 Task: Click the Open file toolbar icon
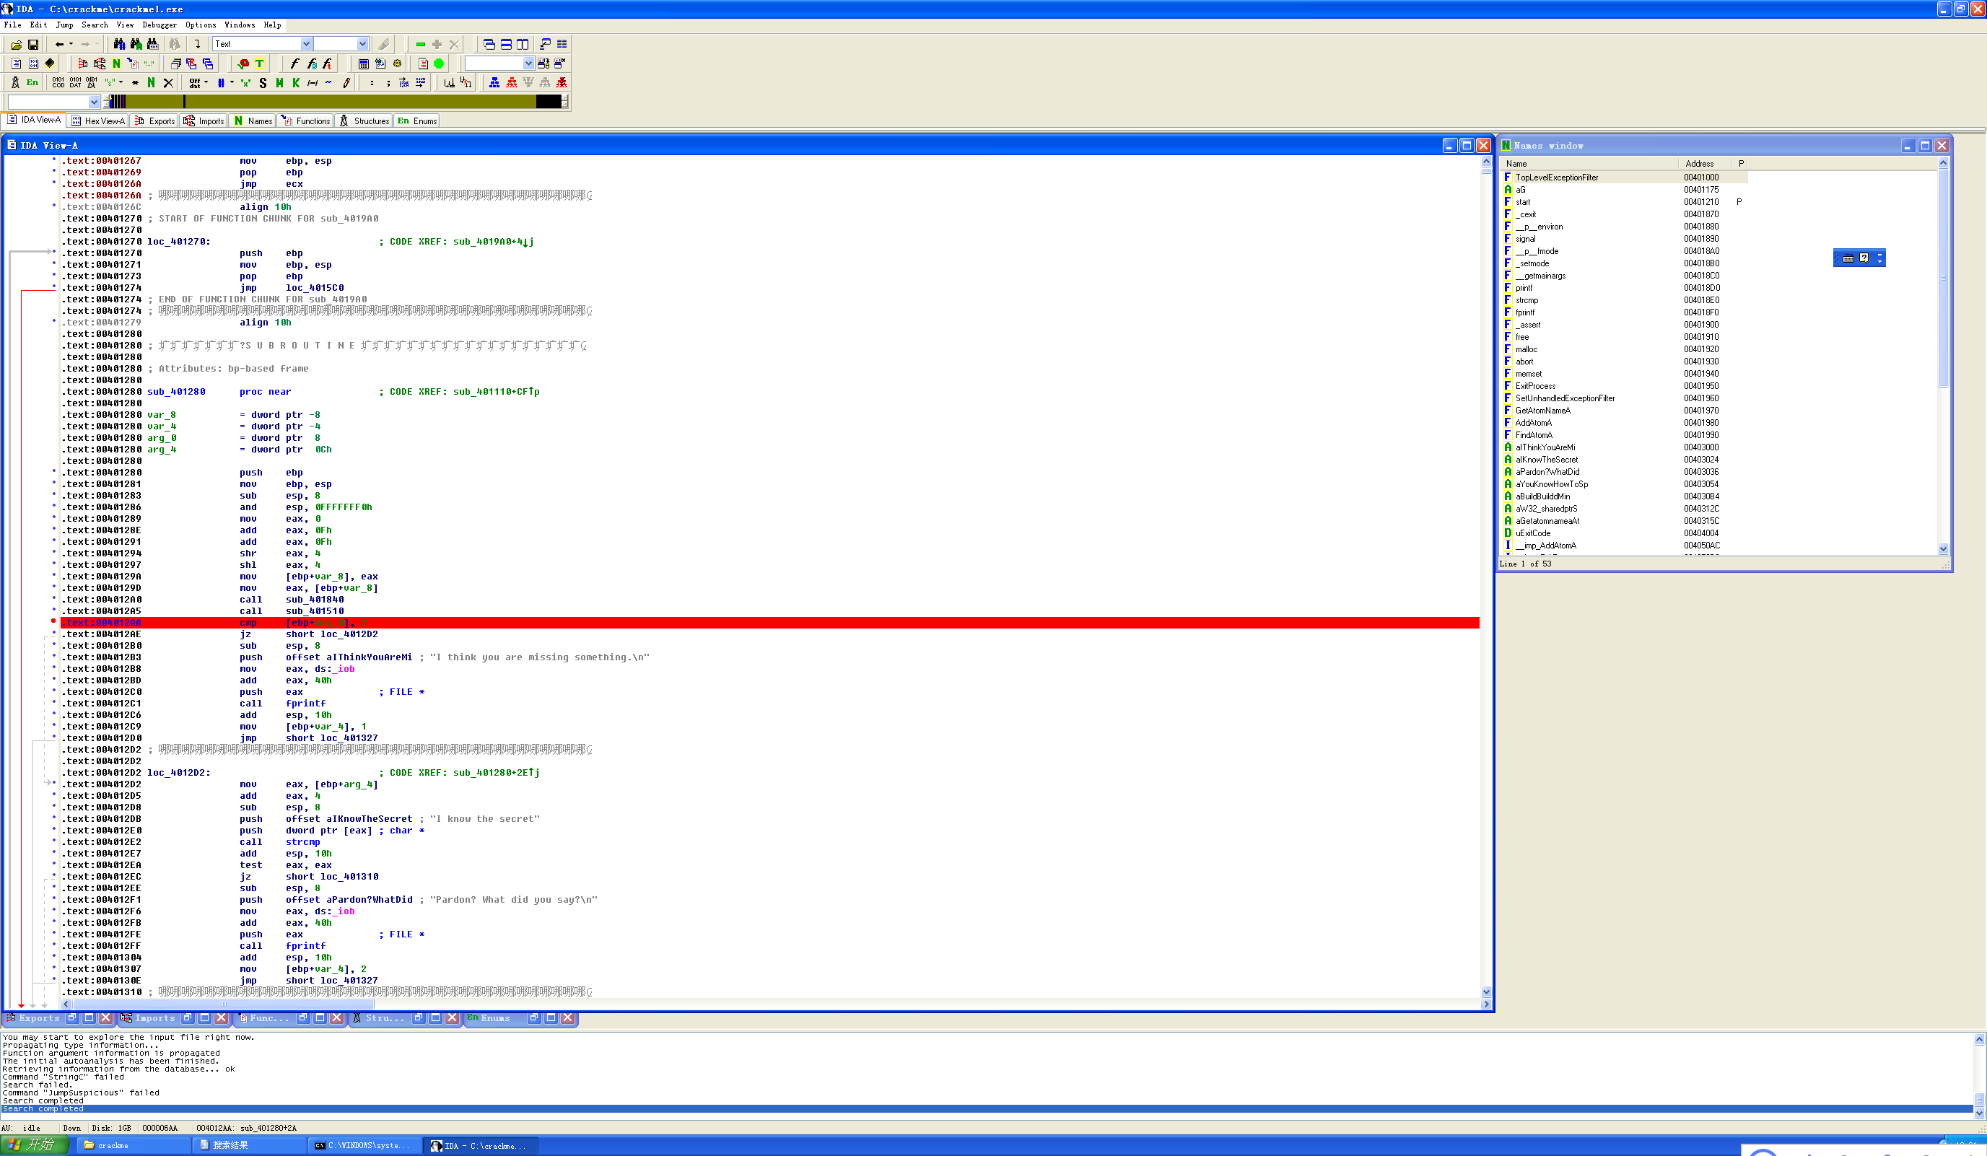pyautogui.click(x=16, y=45)
